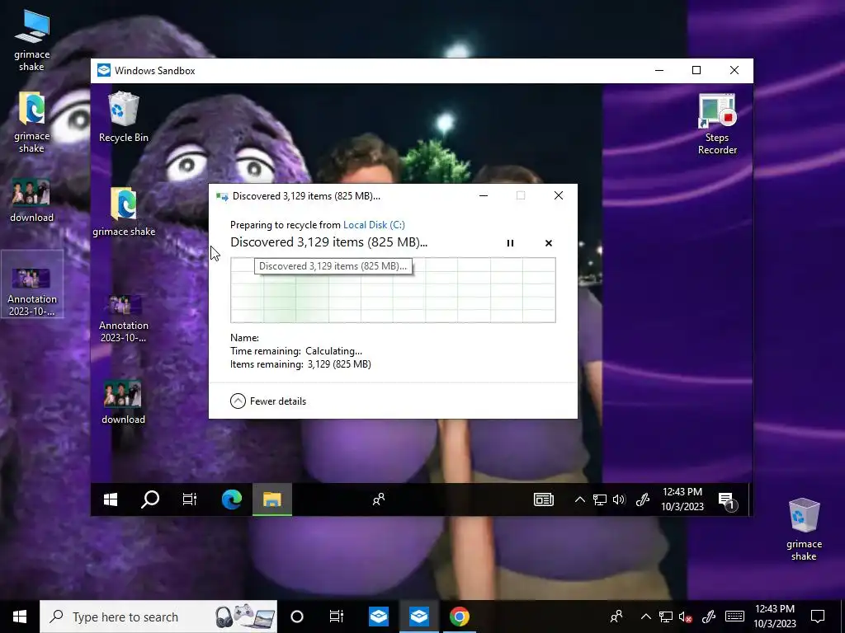Pause the recycle operation

point(510,243)
